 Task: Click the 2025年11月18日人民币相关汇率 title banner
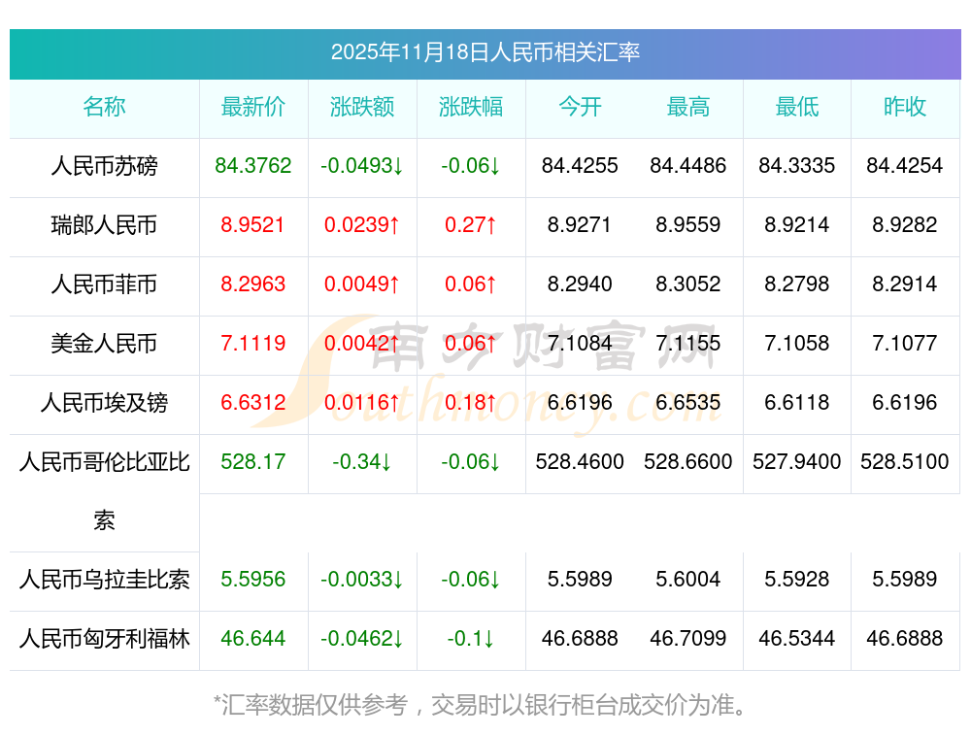(485, 52)
